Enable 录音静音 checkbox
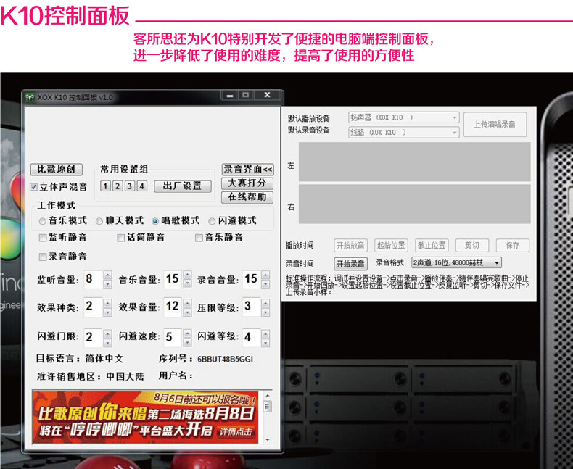573x469 pixels. coord(43,257)
